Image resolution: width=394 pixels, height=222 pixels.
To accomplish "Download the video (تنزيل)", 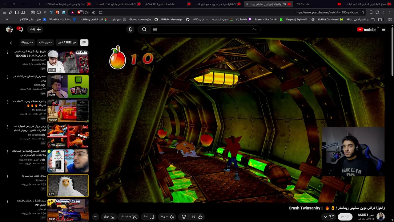I will tap(109, 217).
